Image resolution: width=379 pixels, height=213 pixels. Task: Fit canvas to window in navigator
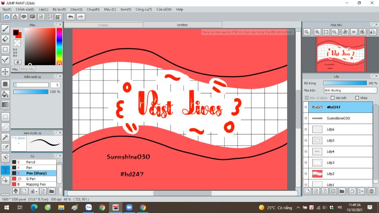pos(326,32)
